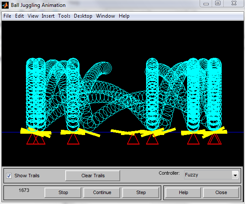Open the Insert menu
The height and width of the screenshot is (204, 245).
click(x=48, y=16)
